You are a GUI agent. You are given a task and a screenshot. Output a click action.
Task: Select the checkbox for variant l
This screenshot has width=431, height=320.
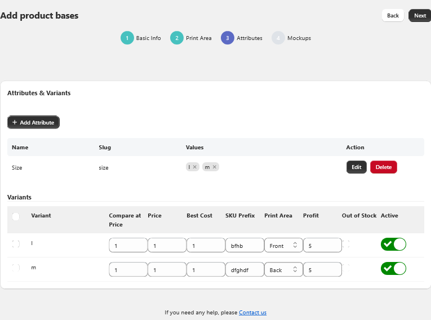[16, 244]
